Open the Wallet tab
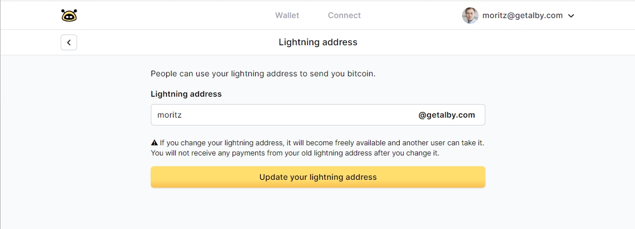 [x=287, y=15]
